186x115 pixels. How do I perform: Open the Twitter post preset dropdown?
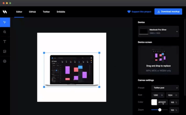165,88
